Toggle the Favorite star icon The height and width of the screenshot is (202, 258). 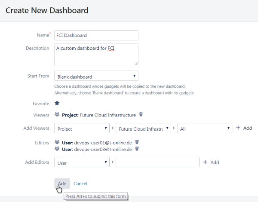[x=57, y=104]
